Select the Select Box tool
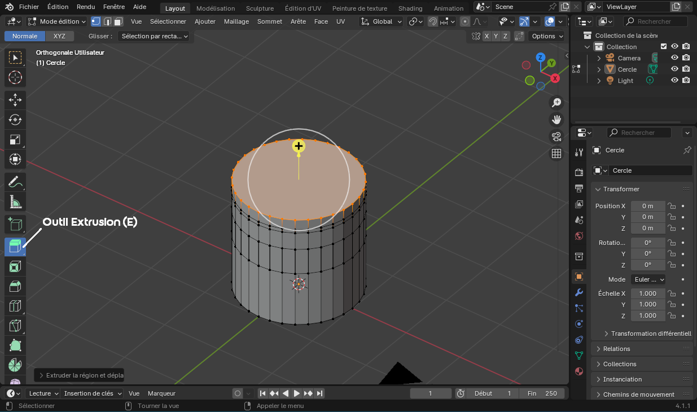The height and width of the screenshot is (412, 697). tap(15, 57)
